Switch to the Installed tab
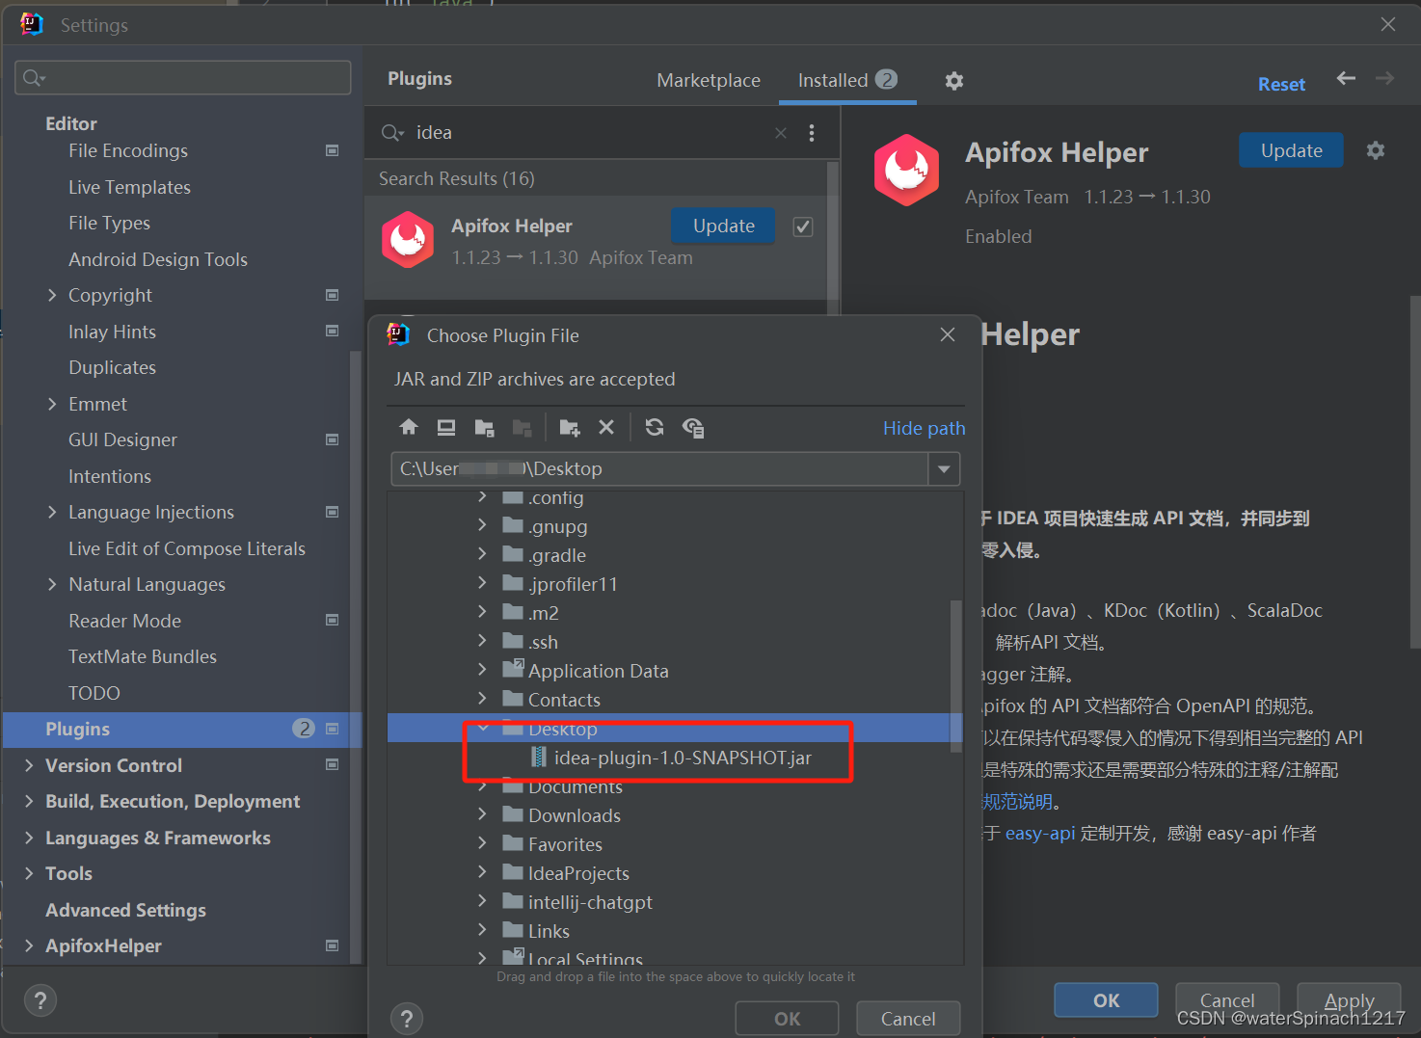 click(x=846, y=80)
